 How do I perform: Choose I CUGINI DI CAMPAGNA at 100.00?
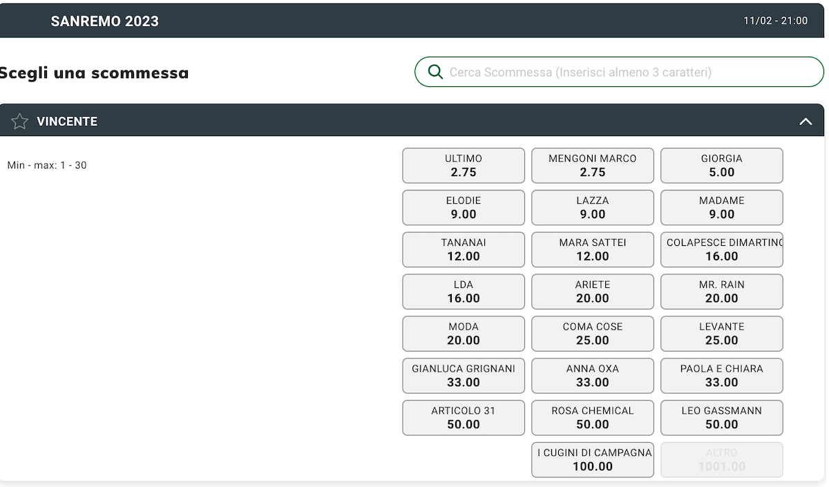point(593,460)
